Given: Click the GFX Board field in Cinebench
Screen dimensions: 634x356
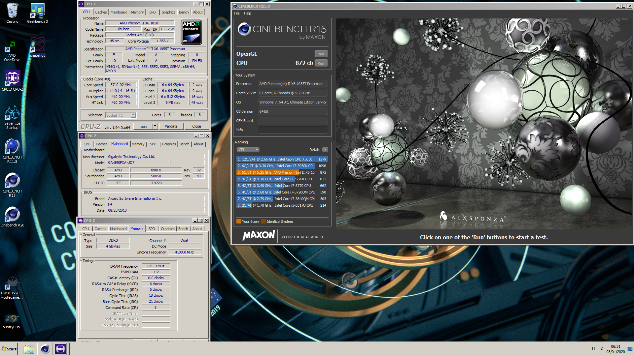Looking at the screenshot, I should (293, 121).
